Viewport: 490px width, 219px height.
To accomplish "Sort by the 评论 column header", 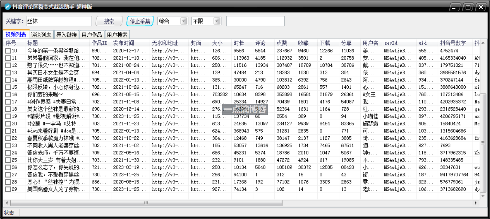I will tap(264, 43).
